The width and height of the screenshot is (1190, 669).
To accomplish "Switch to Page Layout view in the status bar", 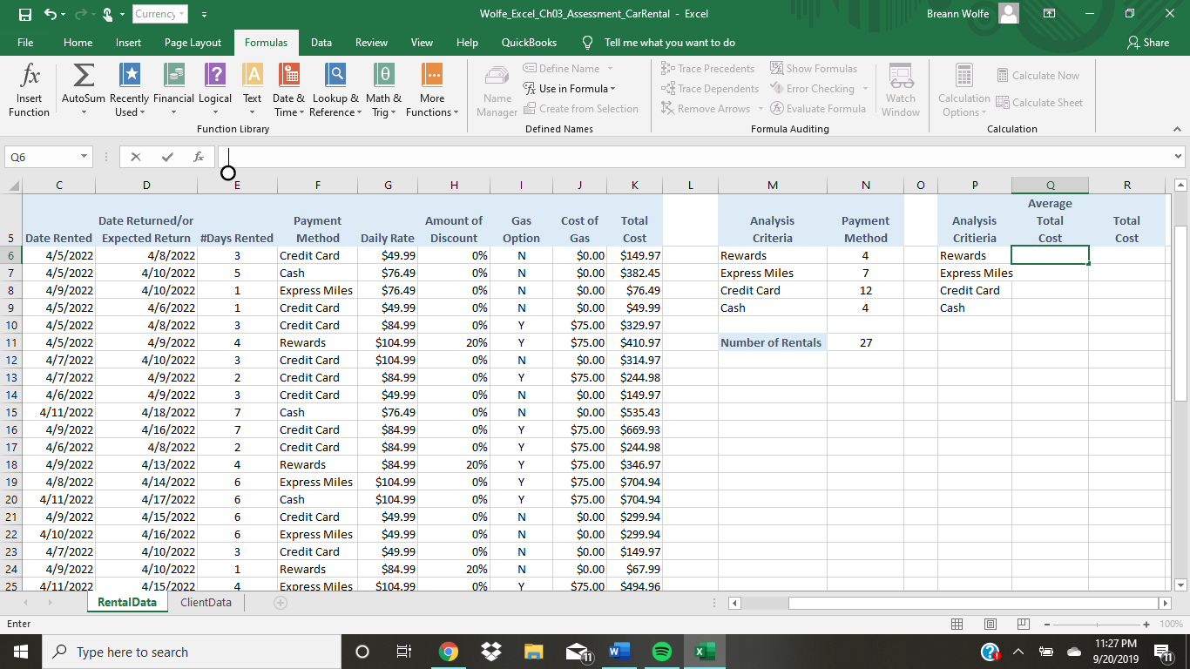I will pos(991,624).
